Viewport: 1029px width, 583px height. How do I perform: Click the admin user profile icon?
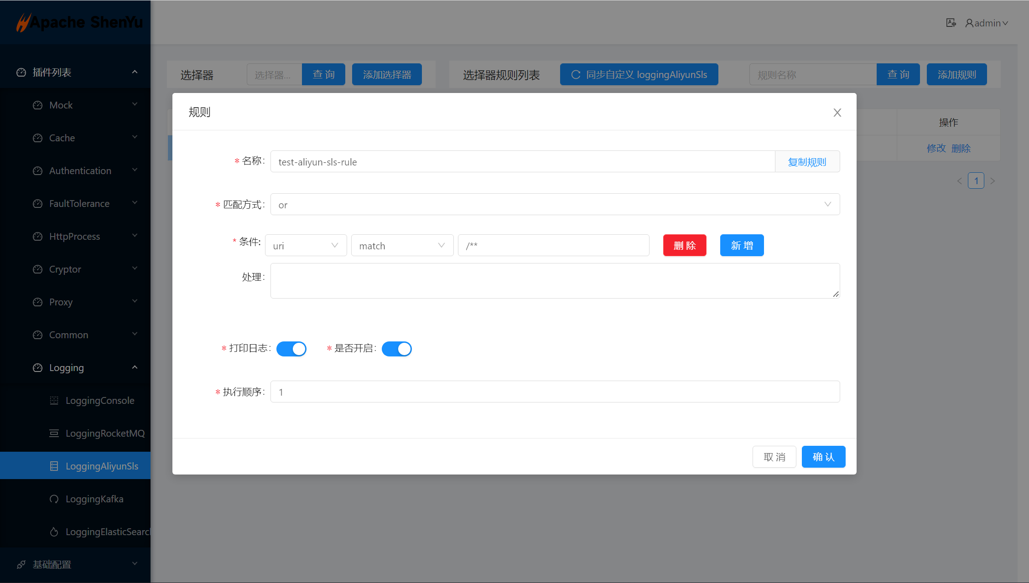969,23
